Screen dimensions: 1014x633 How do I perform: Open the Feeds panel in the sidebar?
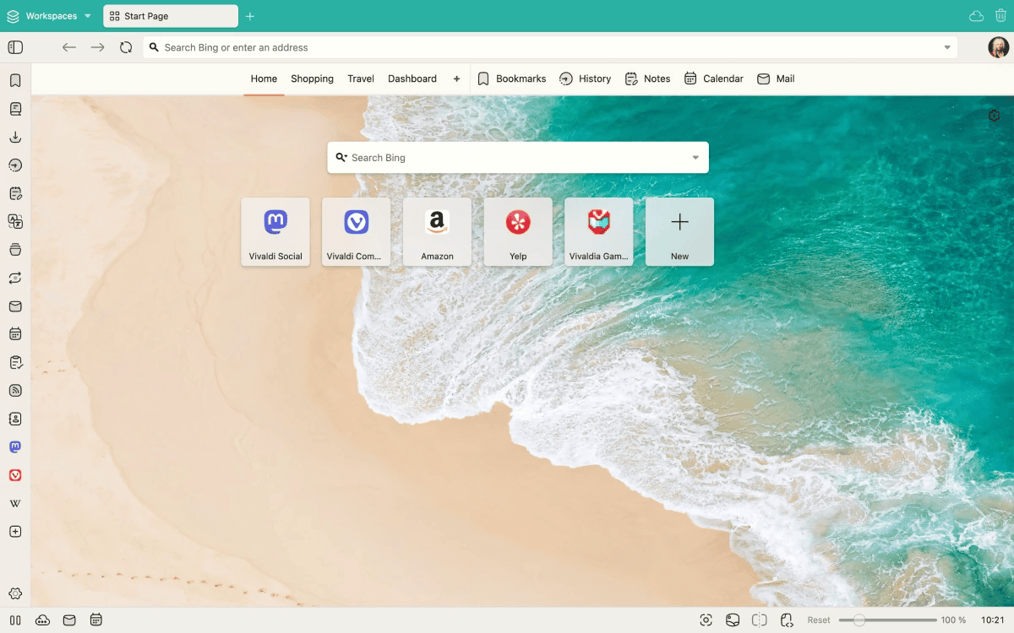(15, 390)
